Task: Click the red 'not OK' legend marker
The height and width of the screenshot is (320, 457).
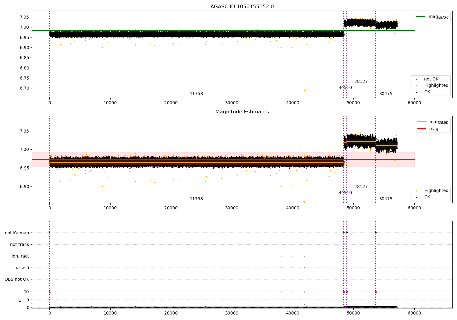Action: (x=416, y=79)
